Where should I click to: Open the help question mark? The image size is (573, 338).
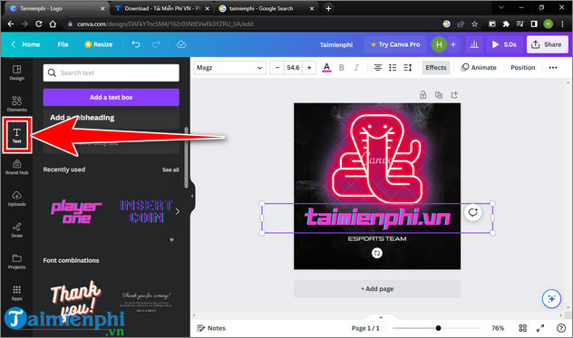click(561, 328)
